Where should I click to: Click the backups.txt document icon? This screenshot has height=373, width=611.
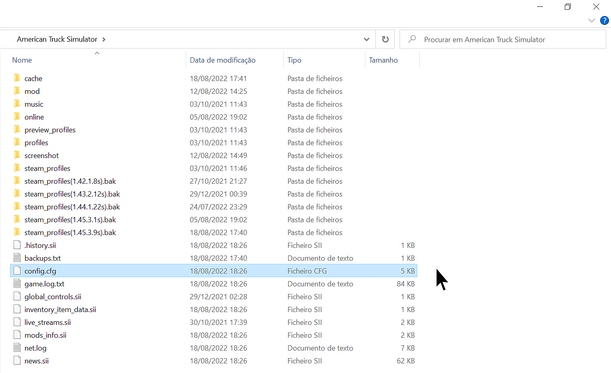[17, 258]
